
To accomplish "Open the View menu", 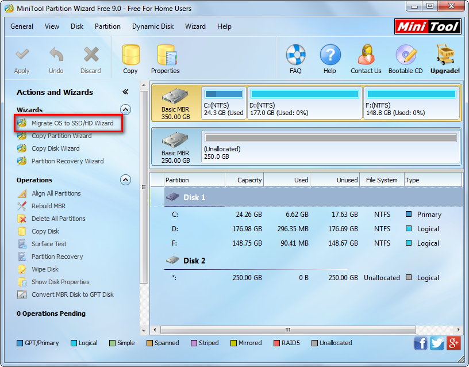I will click(52, 26).
